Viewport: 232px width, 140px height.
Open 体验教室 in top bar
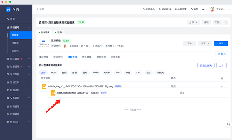tap(181, 9)
